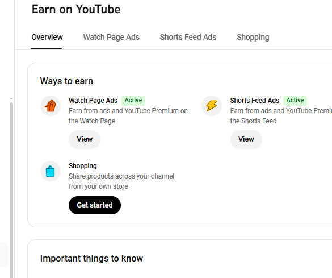
Task: Click View under Watch Page Ads
Action: 85,139
